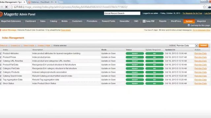This screenshot has width=211, height=118.
Task: Click the Get help for this page icon
Action: click(x=189, y=25)
